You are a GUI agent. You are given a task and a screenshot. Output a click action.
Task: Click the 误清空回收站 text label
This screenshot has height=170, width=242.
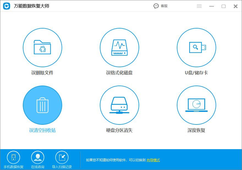(x=42, y=130)
